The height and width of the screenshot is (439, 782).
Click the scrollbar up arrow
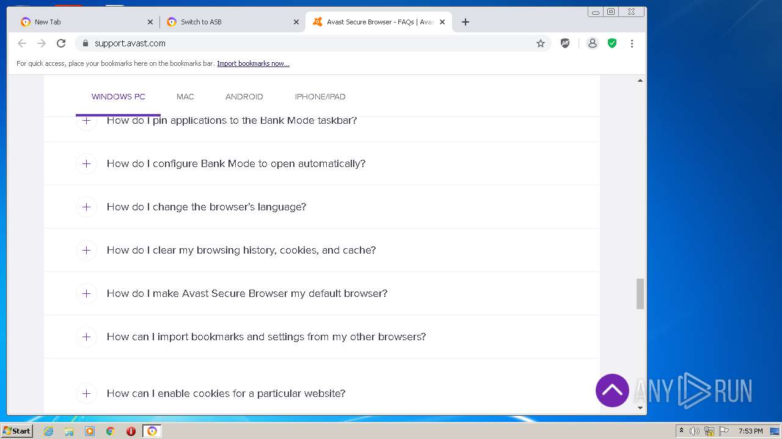(x=640, y=80)
